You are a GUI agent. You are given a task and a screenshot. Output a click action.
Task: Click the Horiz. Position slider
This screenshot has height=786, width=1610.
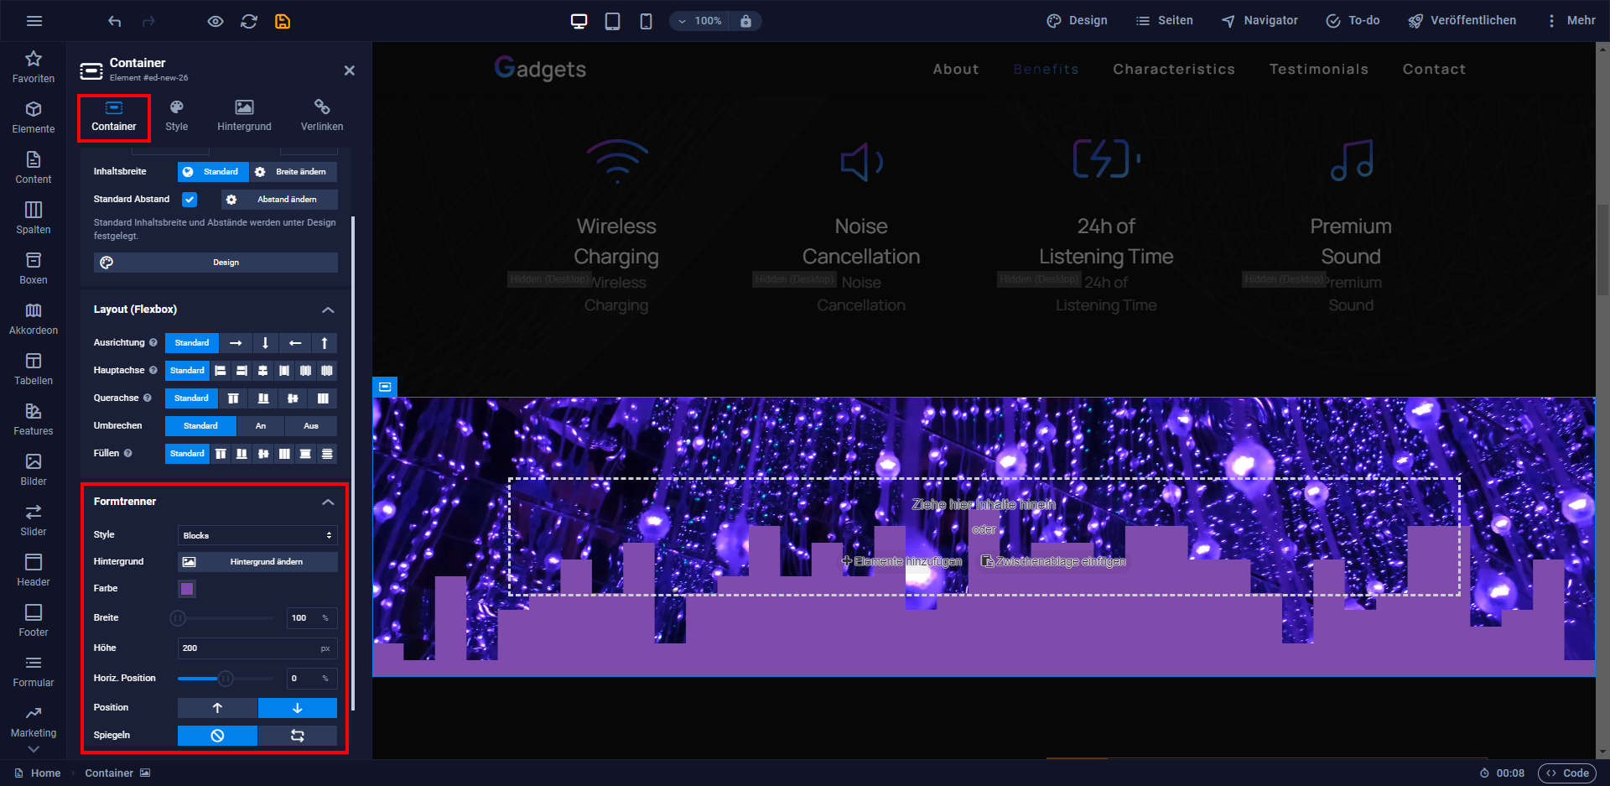coord(225,679)
